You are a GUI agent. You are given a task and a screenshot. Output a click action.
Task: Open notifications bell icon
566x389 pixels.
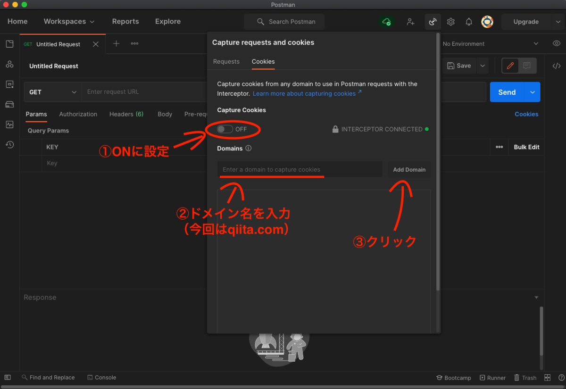click(x=469, y=22)
